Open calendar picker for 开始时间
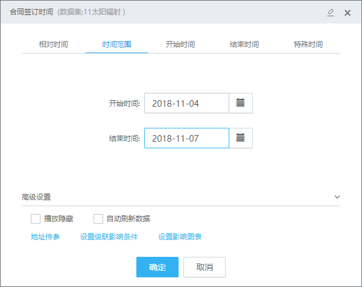The width and height of the screenshot is (362, 287). pos(240,103)
